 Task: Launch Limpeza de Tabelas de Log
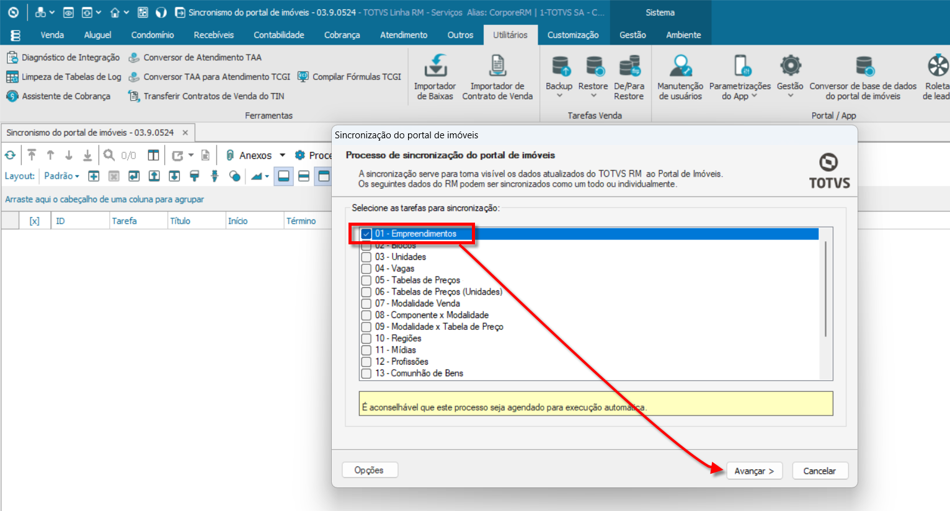tap(64, 77)
